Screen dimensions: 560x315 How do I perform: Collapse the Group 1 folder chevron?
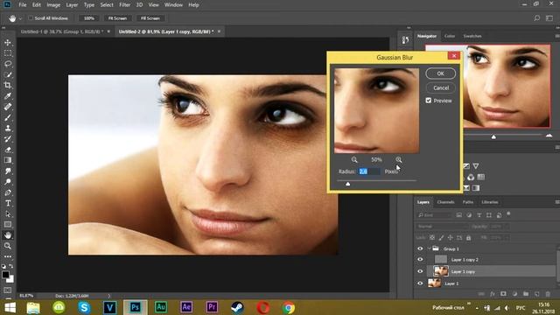429,248
